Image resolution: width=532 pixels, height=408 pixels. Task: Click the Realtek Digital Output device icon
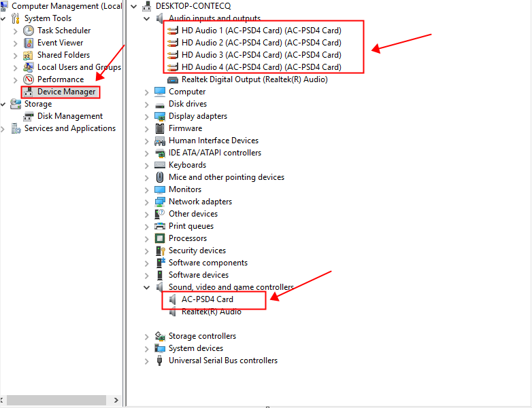[x=173, y=80]
